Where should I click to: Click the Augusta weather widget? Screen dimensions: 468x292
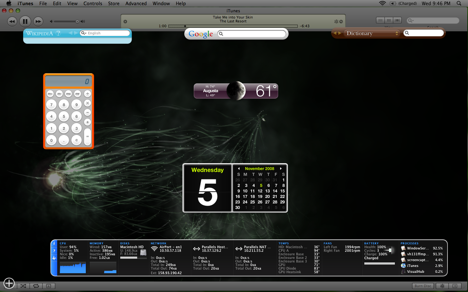pyautogui.click(x=236, y=91)
